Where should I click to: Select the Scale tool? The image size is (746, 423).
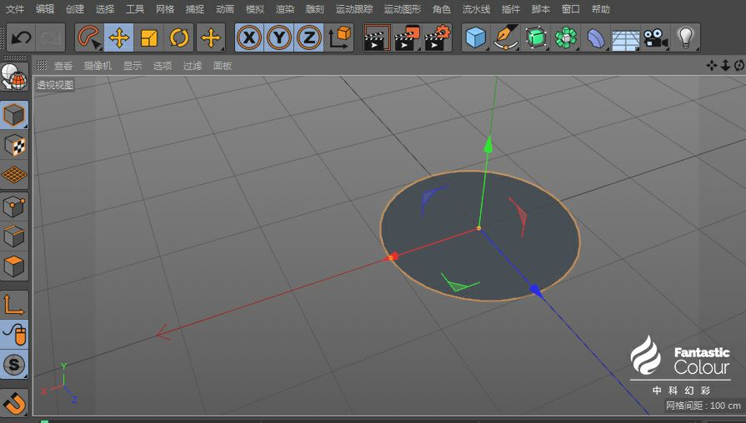click(149, 37)
